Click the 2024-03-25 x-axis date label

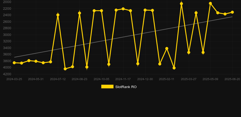click(14, 79)
